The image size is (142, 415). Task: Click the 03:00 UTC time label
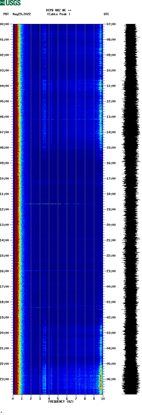[x=111, y=333]
